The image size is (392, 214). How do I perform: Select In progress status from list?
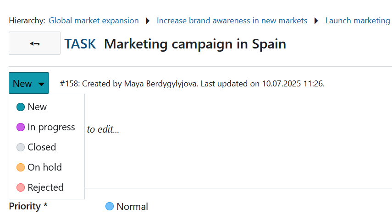pyautogui.click(x=51, y=127)
